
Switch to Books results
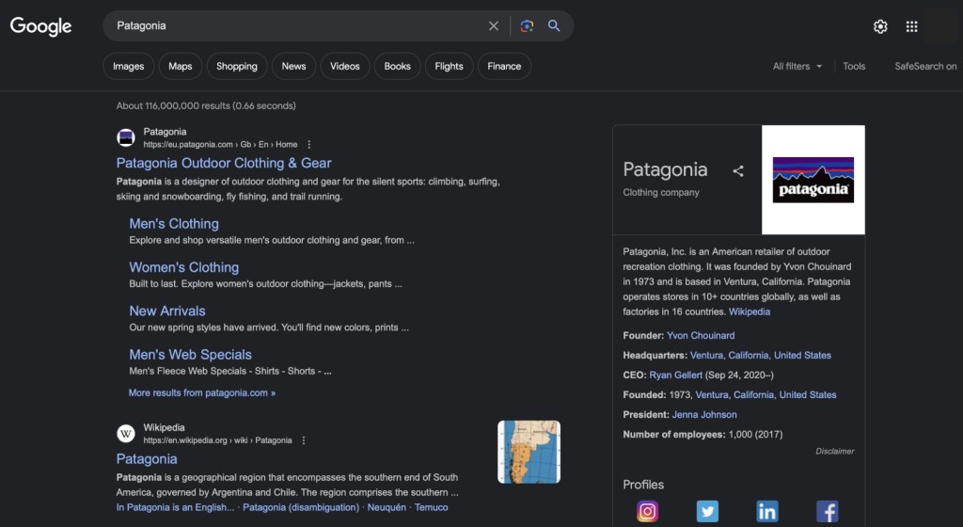(398, 66)
